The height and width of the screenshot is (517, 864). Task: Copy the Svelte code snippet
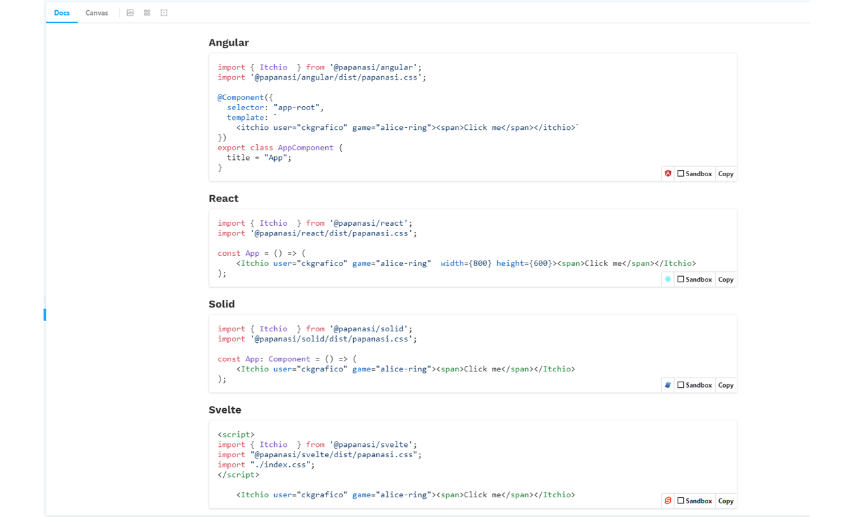point(726,501)
